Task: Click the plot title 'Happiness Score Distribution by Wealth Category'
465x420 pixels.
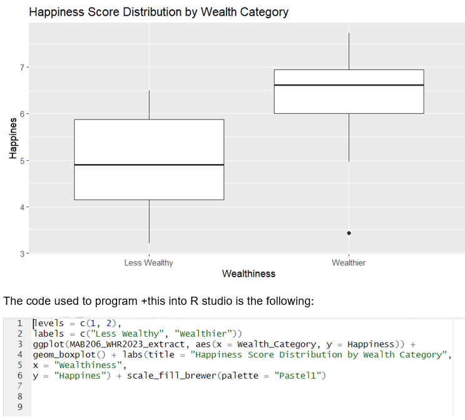Action: tap(159, 12)
